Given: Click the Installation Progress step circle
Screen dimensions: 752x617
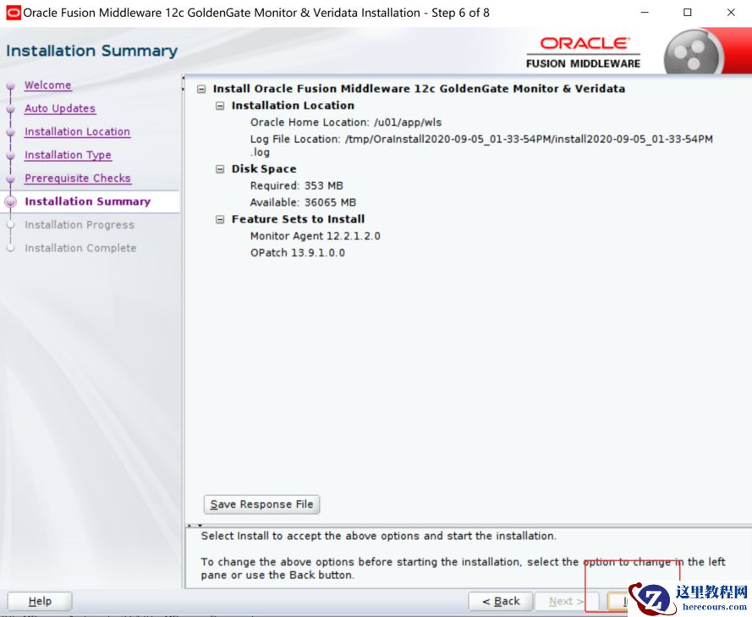Looking at the screenshot, I should click(10, 225).
